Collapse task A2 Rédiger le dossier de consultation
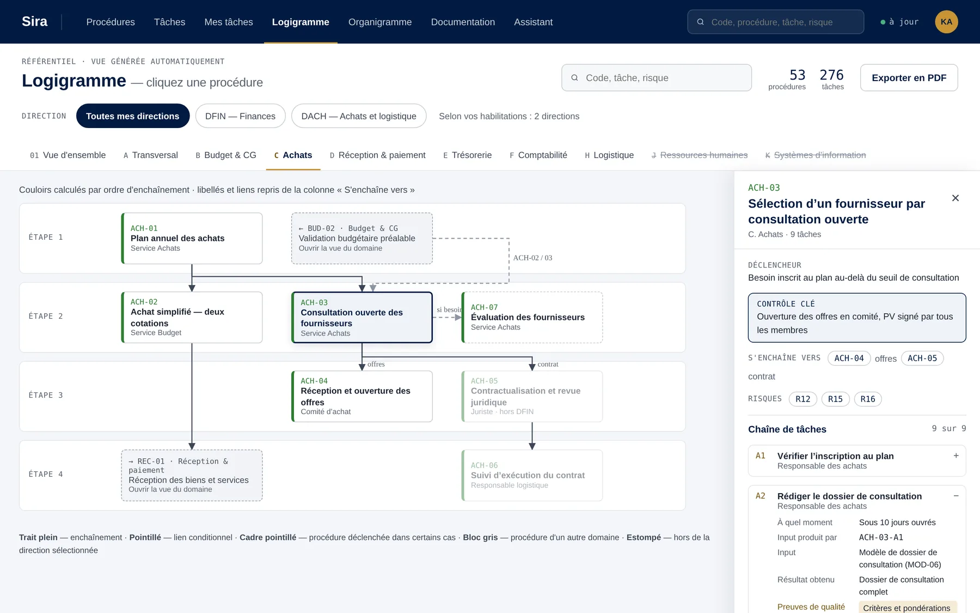980x613 pixels. (955, 496)
